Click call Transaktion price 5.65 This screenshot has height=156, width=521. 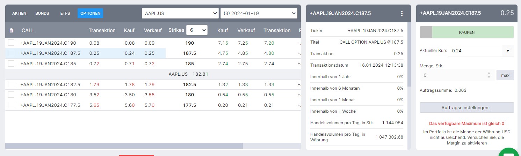[94, 105]
